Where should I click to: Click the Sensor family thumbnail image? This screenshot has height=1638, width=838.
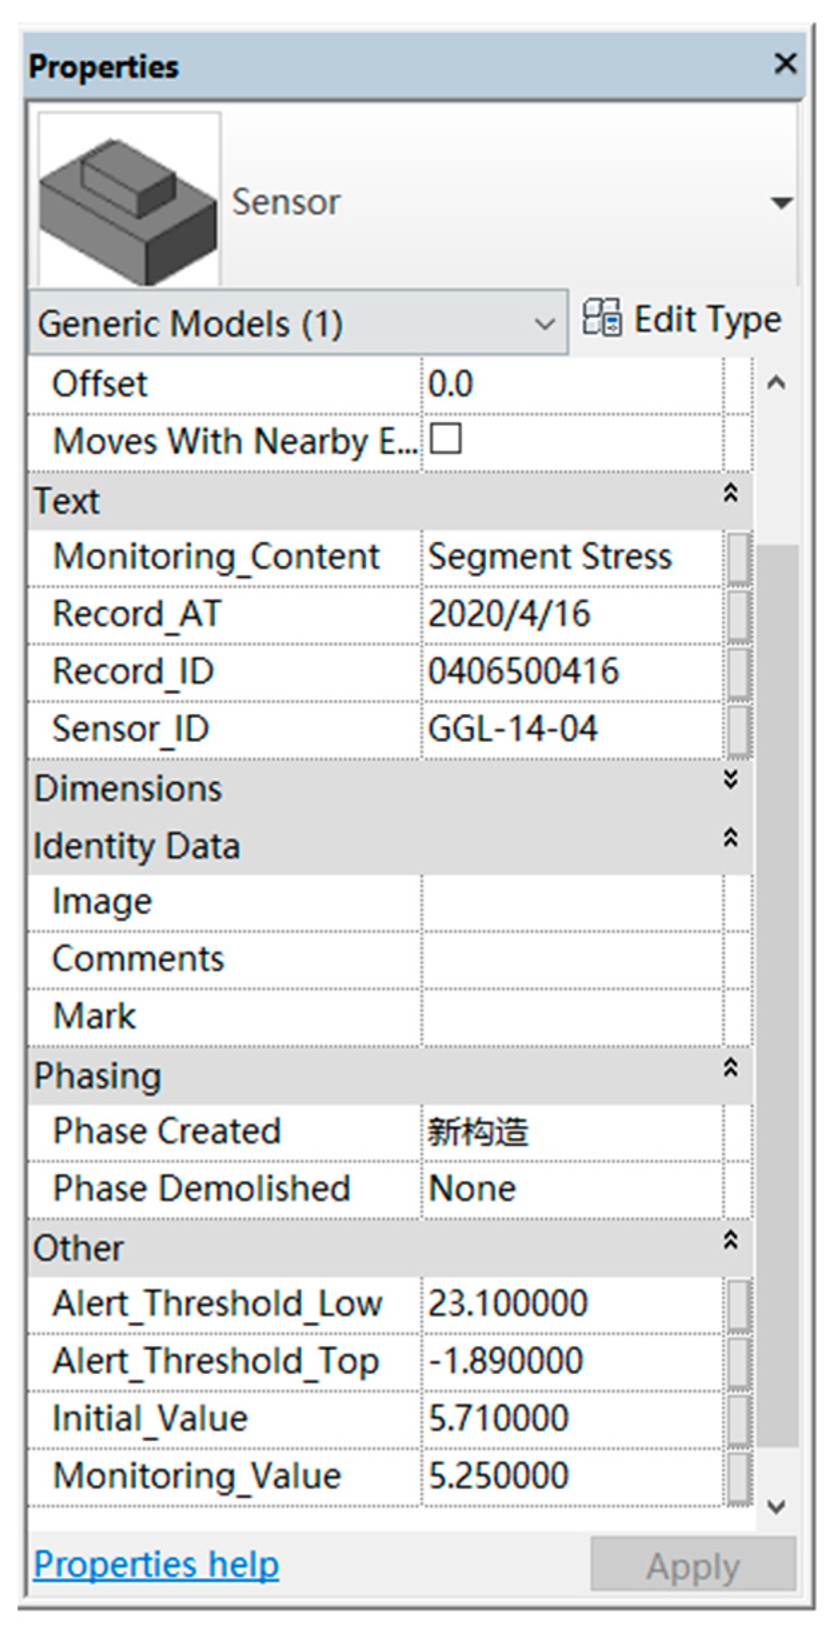129,200
